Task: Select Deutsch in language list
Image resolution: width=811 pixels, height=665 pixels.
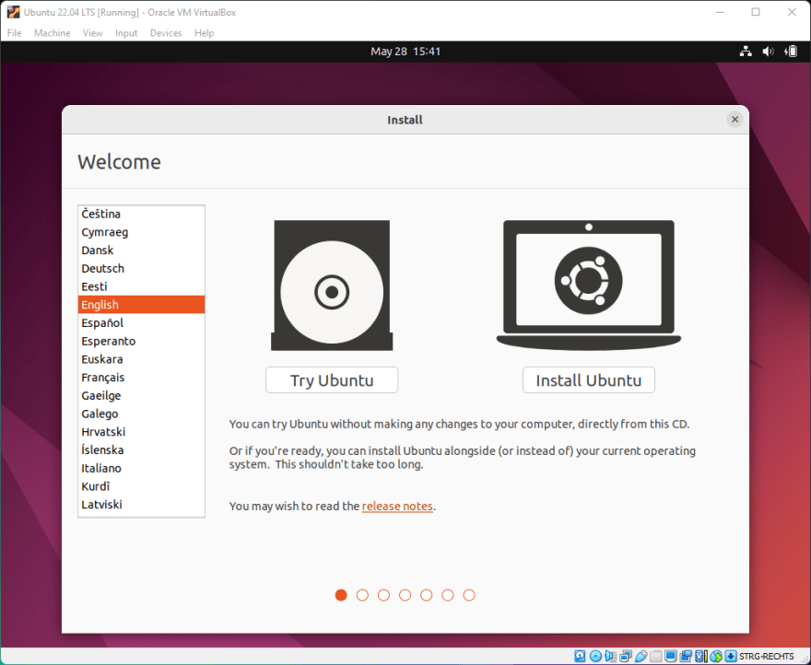Action: coord(141,268)
